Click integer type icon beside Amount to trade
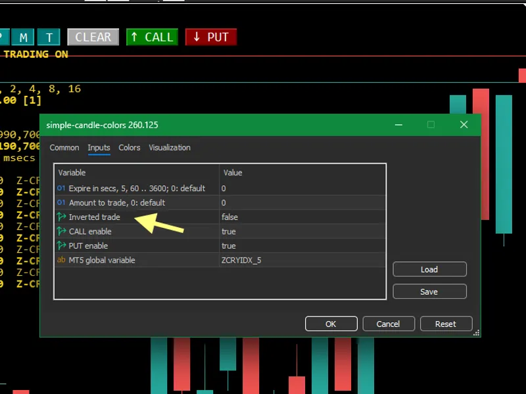 (x=61, y=203)
